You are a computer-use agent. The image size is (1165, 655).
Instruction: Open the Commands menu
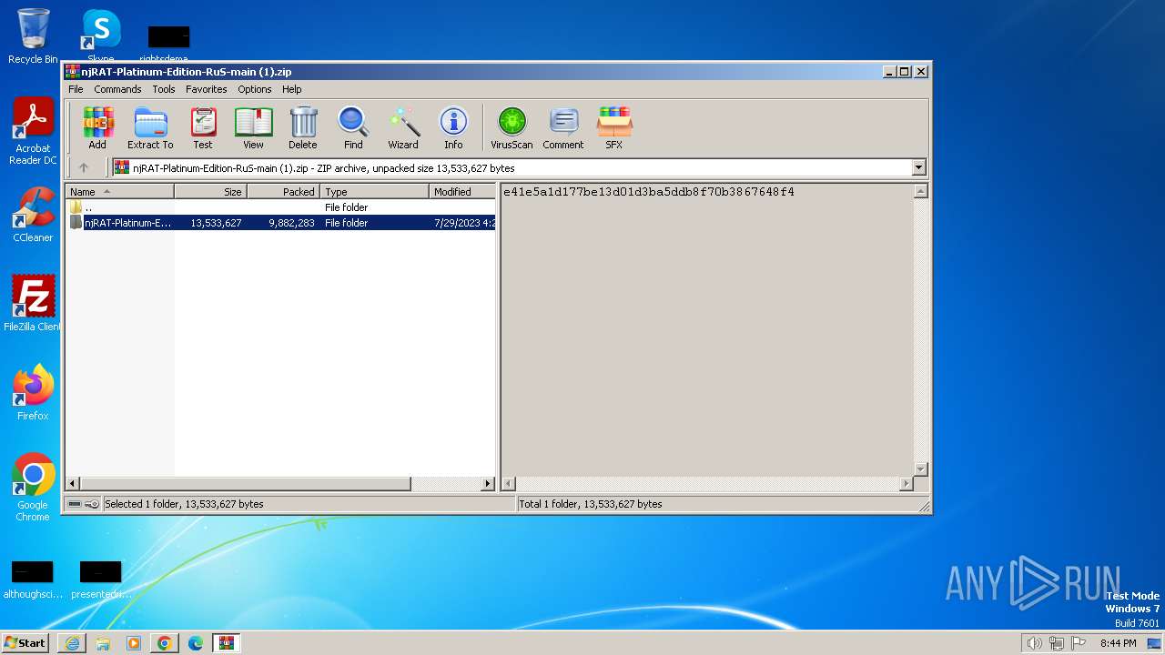pos(117,89)
